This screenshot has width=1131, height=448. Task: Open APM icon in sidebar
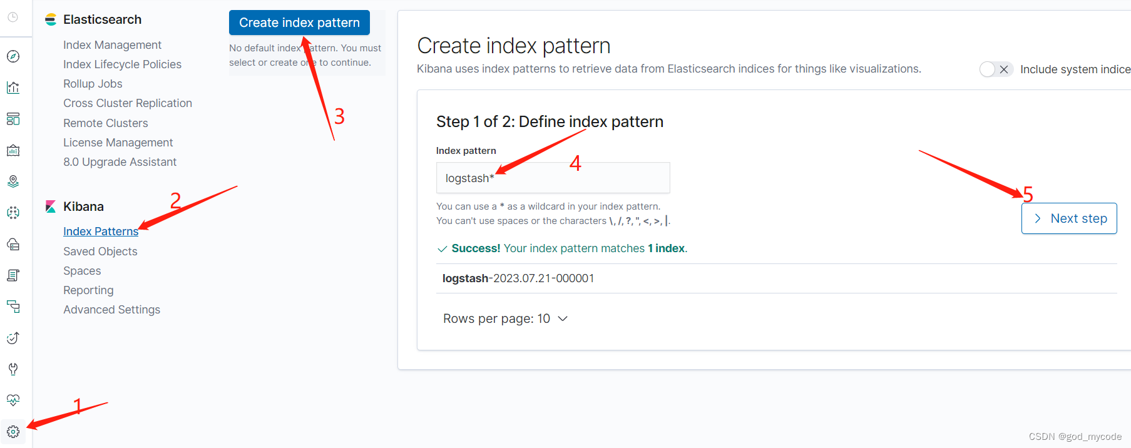pos(13,307)
